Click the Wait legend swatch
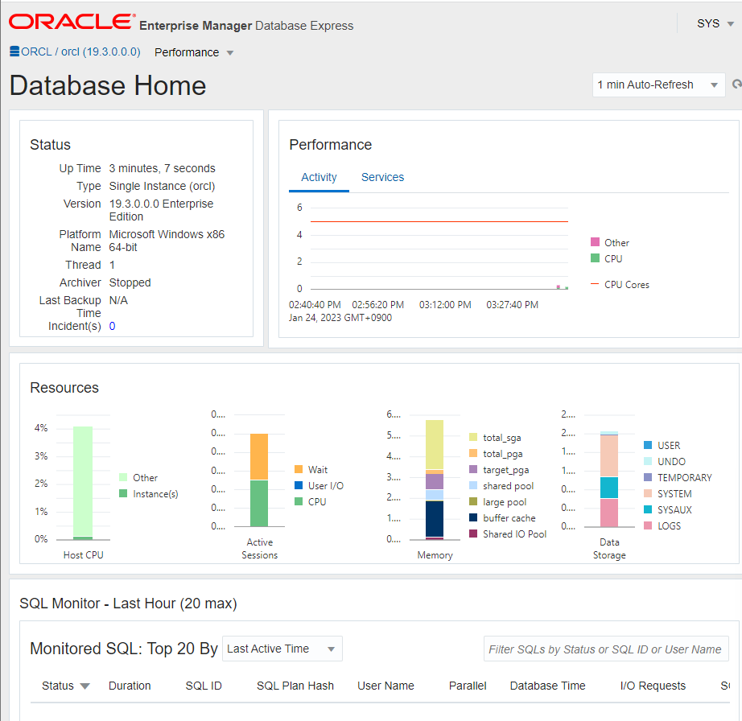The image size is (742, 721). pyautogui.click(x=299, y=469)
